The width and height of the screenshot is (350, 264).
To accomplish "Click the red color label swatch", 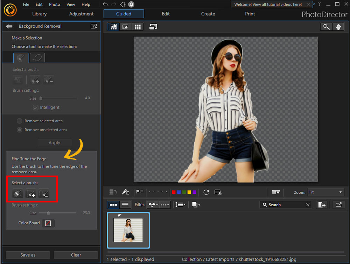I will 174,192.
